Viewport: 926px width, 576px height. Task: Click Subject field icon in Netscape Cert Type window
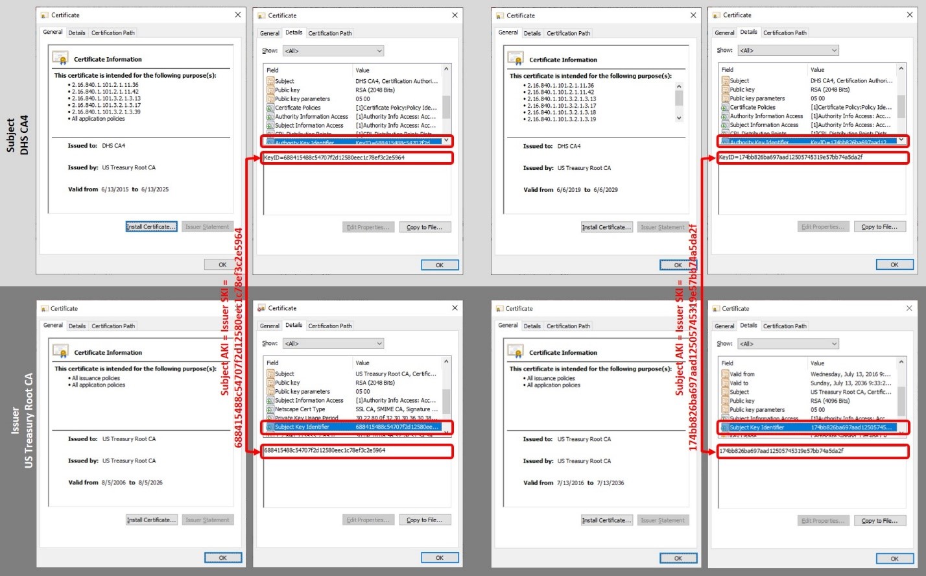(x=270, y=374)
